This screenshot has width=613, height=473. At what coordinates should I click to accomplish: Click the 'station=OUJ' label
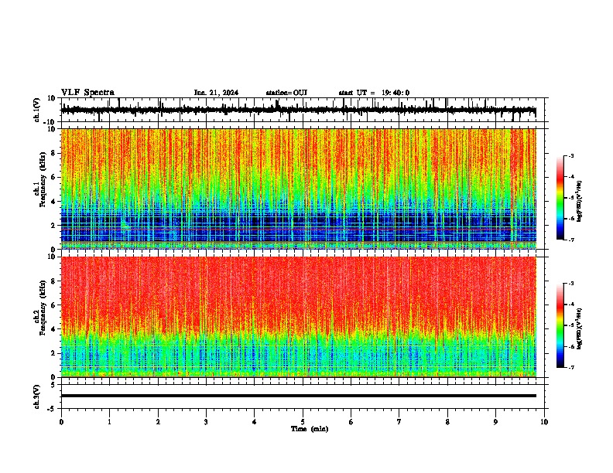pos(286,93)
